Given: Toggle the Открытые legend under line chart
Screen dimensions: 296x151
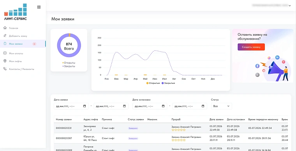Looking at the screenshot, I should 153,83.
